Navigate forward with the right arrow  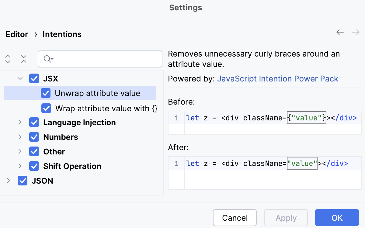point(356,32)
